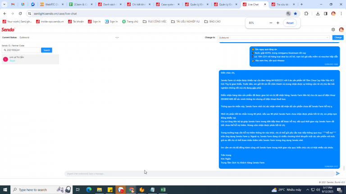Screen dimensions: 346x194
Task: Open a new browser tab
Action: [301, 4]
